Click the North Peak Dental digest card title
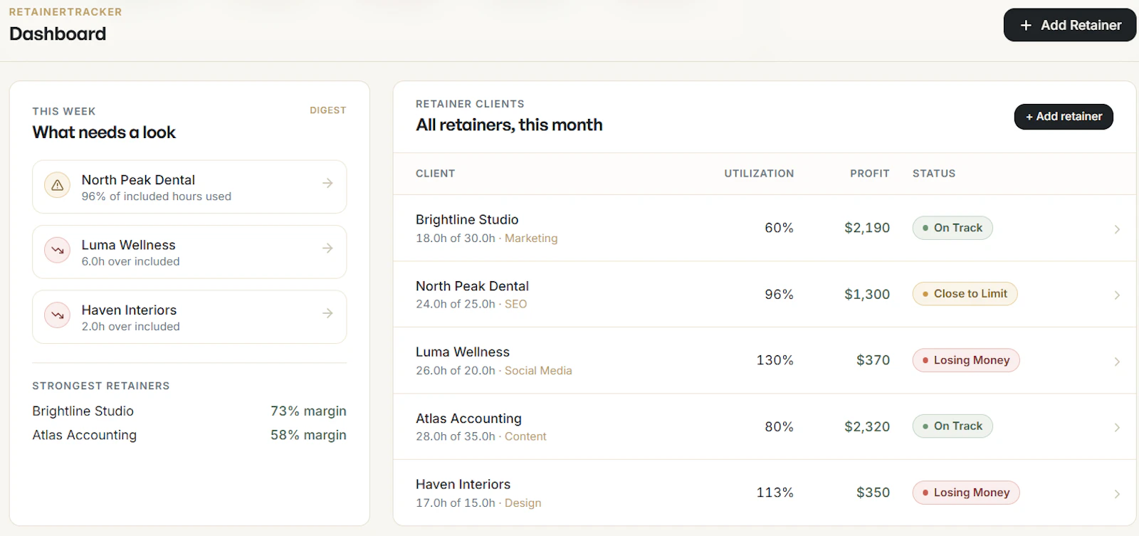Image resolution: width=1139 pixels, height=536 pixels. [x=138, y=180]
